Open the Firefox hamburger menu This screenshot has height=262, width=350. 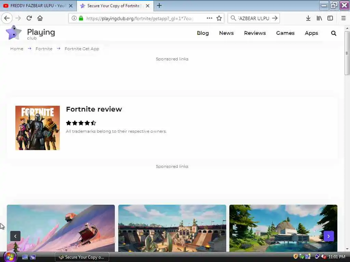[344, 18]
